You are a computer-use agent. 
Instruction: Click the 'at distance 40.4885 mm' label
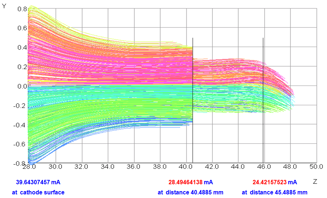190,192
